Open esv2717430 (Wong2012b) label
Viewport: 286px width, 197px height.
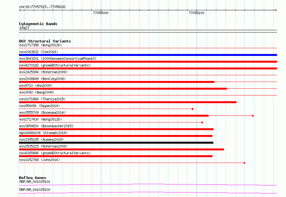(40, 119)
